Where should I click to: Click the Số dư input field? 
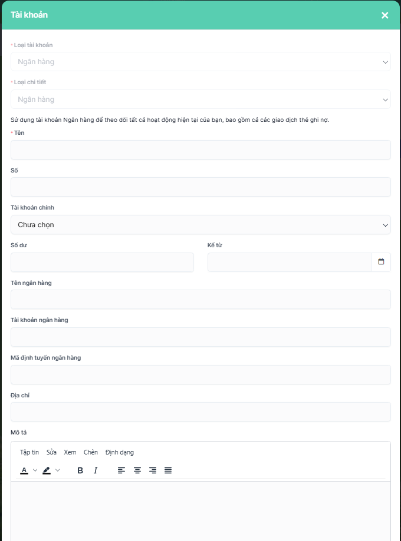102,263
